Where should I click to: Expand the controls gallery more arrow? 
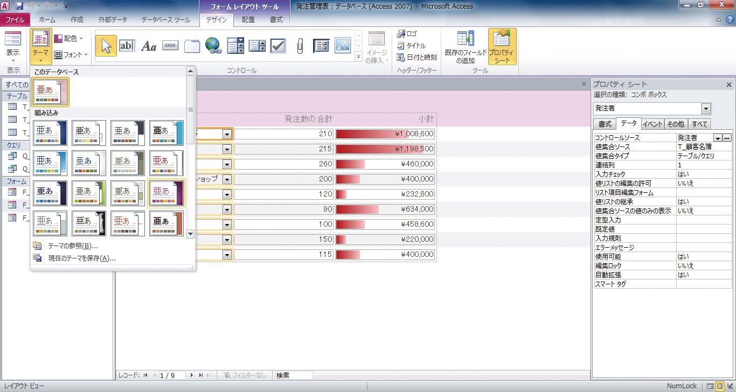[x=359, y=57]
